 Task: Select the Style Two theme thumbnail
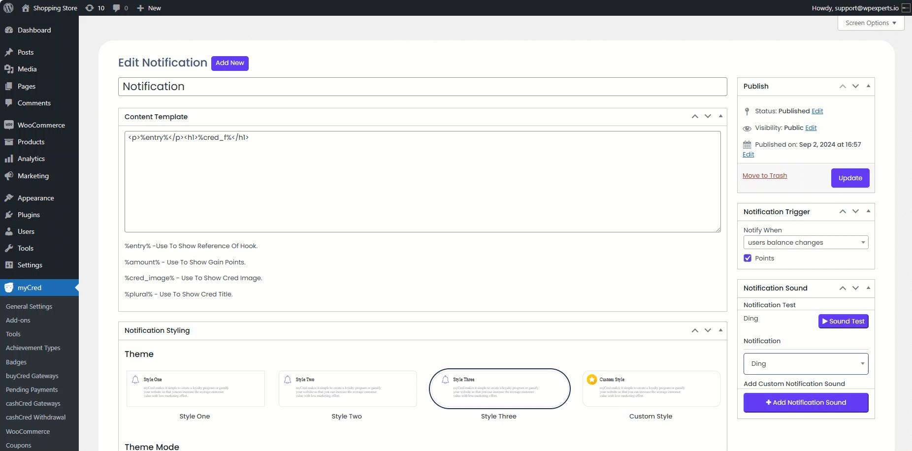(347, 388)
